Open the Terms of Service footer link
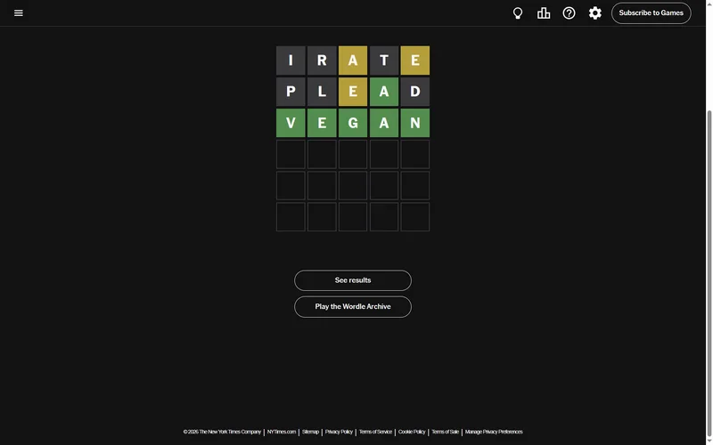This screenshot has height=445, width=713. (x=375, y=432)
